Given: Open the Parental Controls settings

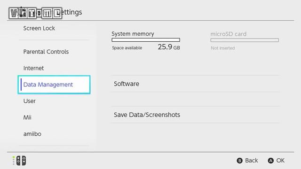Looking at the screenshot, I should pos(46,52).
